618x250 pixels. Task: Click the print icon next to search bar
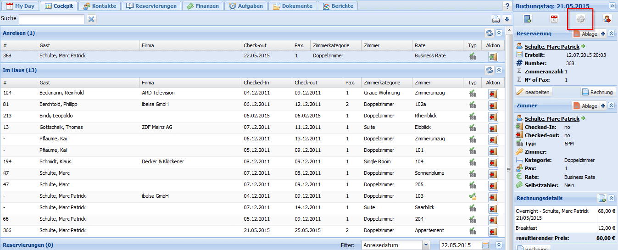click(496, 19)
